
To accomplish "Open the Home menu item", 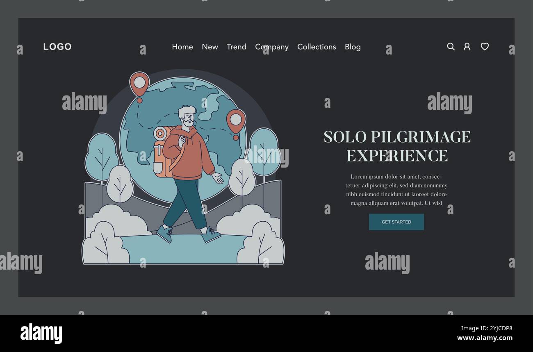I will point(182,47).
